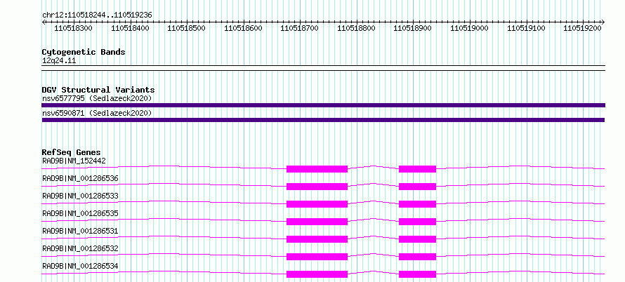Screen dimensions: 625x282
Task: Click ruler tick label 110518600
Action: click(x=243, y=28)
